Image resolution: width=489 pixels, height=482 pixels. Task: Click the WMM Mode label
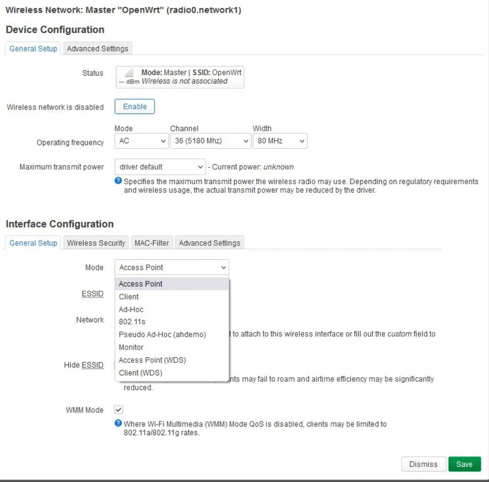[85, 410]
